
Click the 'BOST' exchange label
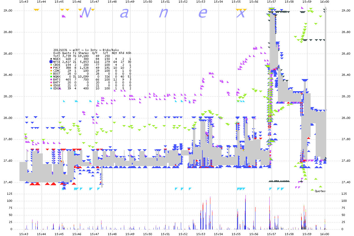click(57, 74)
